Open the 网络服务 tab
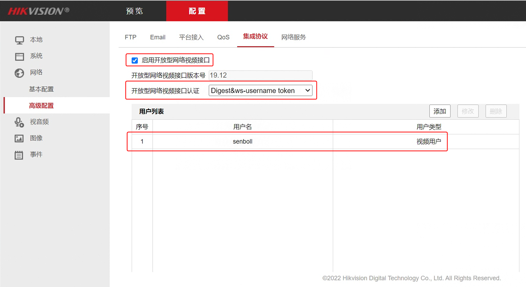 (x=294, y=37)
